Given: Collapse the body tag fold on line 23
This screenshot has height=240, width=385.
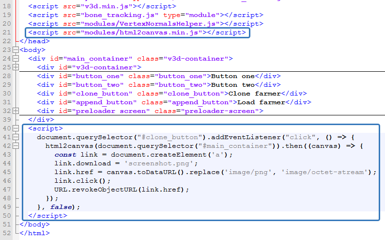Looking at the screenshot, I should (x=15, y=50).
